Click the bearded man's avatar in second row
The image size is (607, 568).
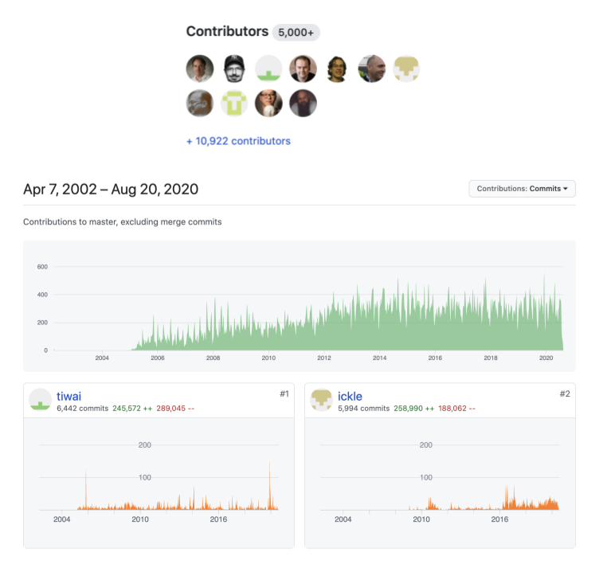(303, 103)
